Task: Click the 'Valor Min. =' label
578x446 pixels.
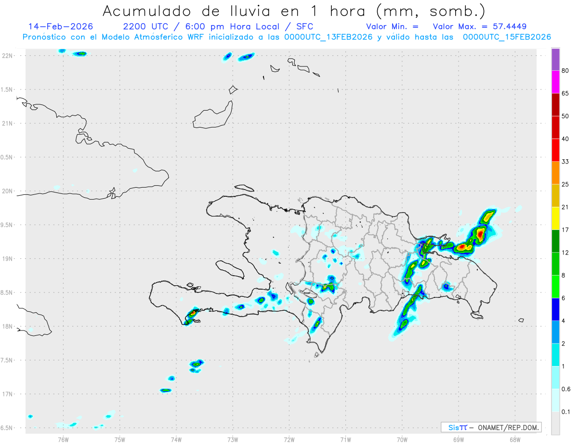Action: point(392,26)
